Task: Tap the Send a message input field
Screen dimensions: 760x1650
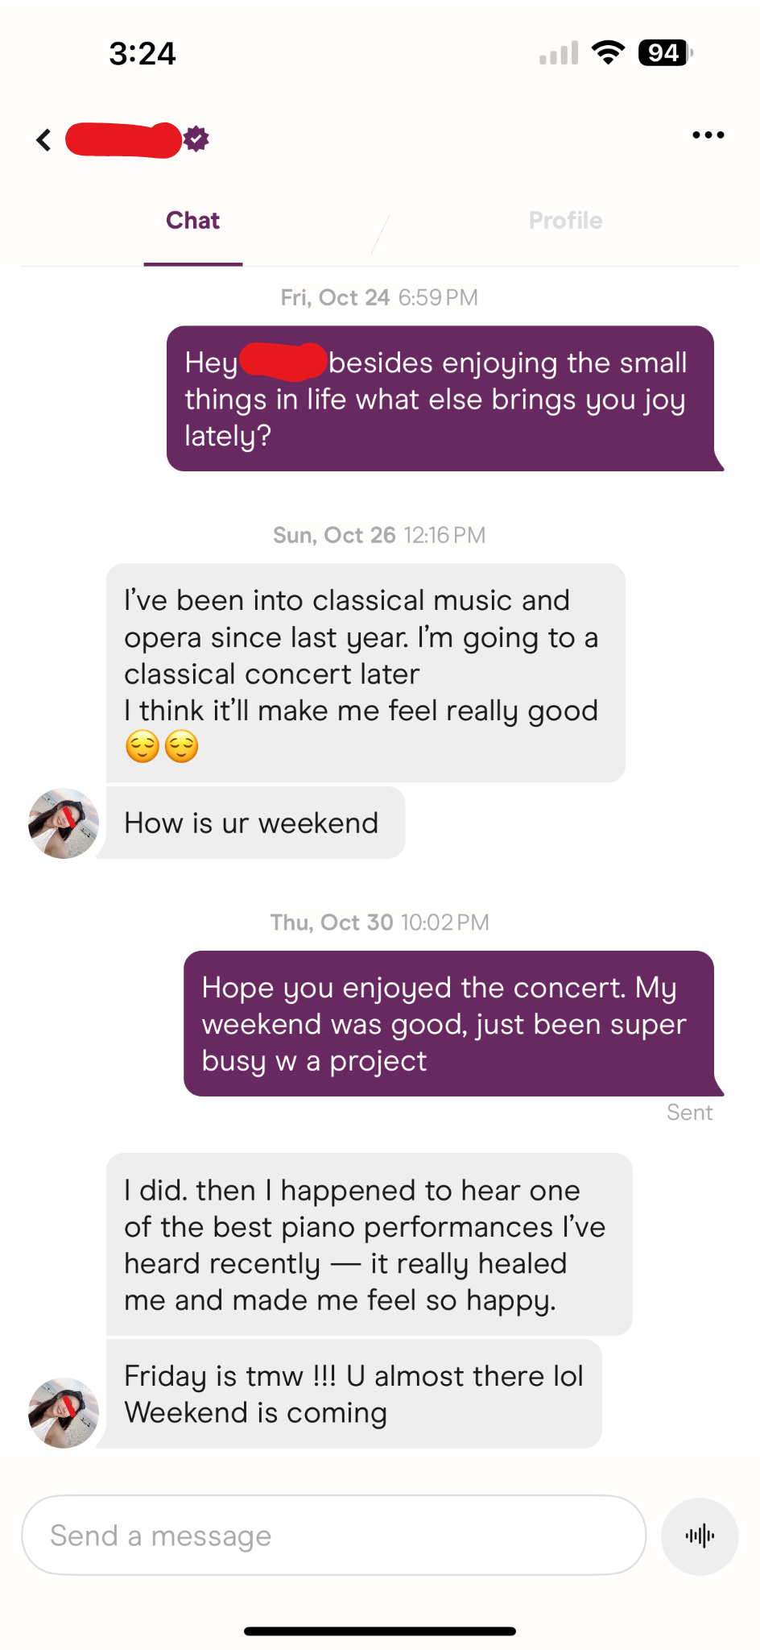Action: coord(334,1535)
